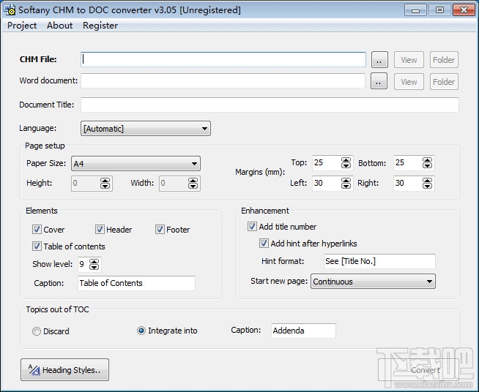This screenshot has width=479, height=392.
Task: Open the Paper Size dropdown showing A4
Action: pyautogui.click(x=135, y=164)
